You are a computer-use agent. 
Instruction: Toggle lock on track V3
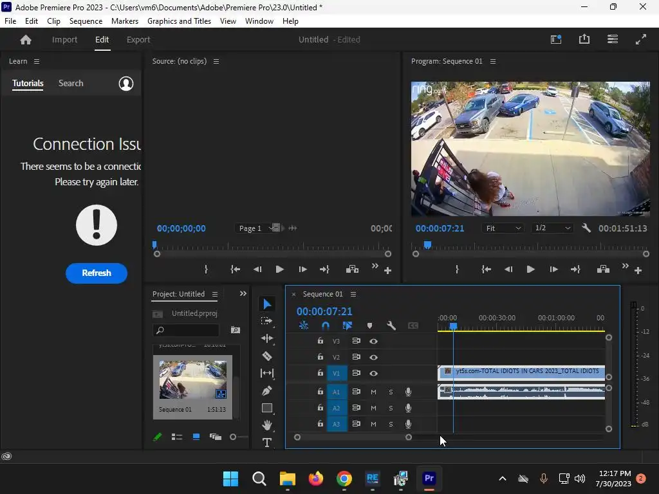click(320, 341)
